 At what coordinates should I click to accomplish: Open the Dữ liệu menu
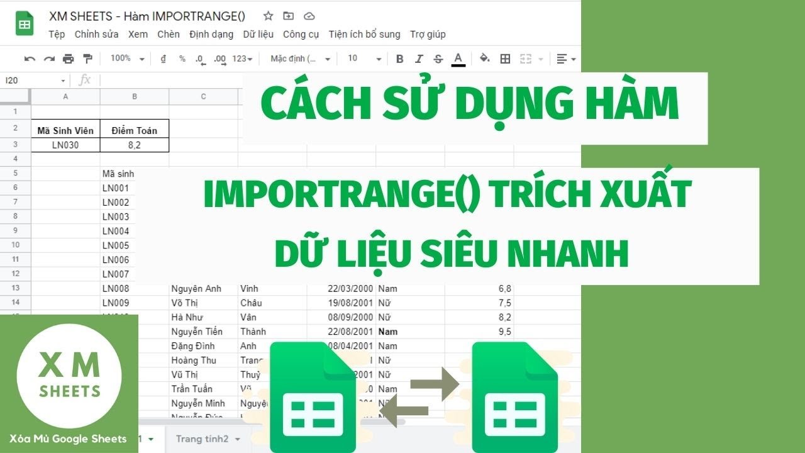coord(258,34)
